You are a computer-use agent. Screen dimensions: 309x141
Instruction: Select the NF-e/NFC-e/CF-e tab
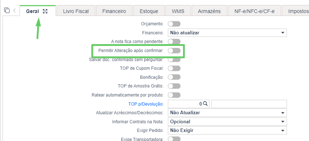coord(254,11)
